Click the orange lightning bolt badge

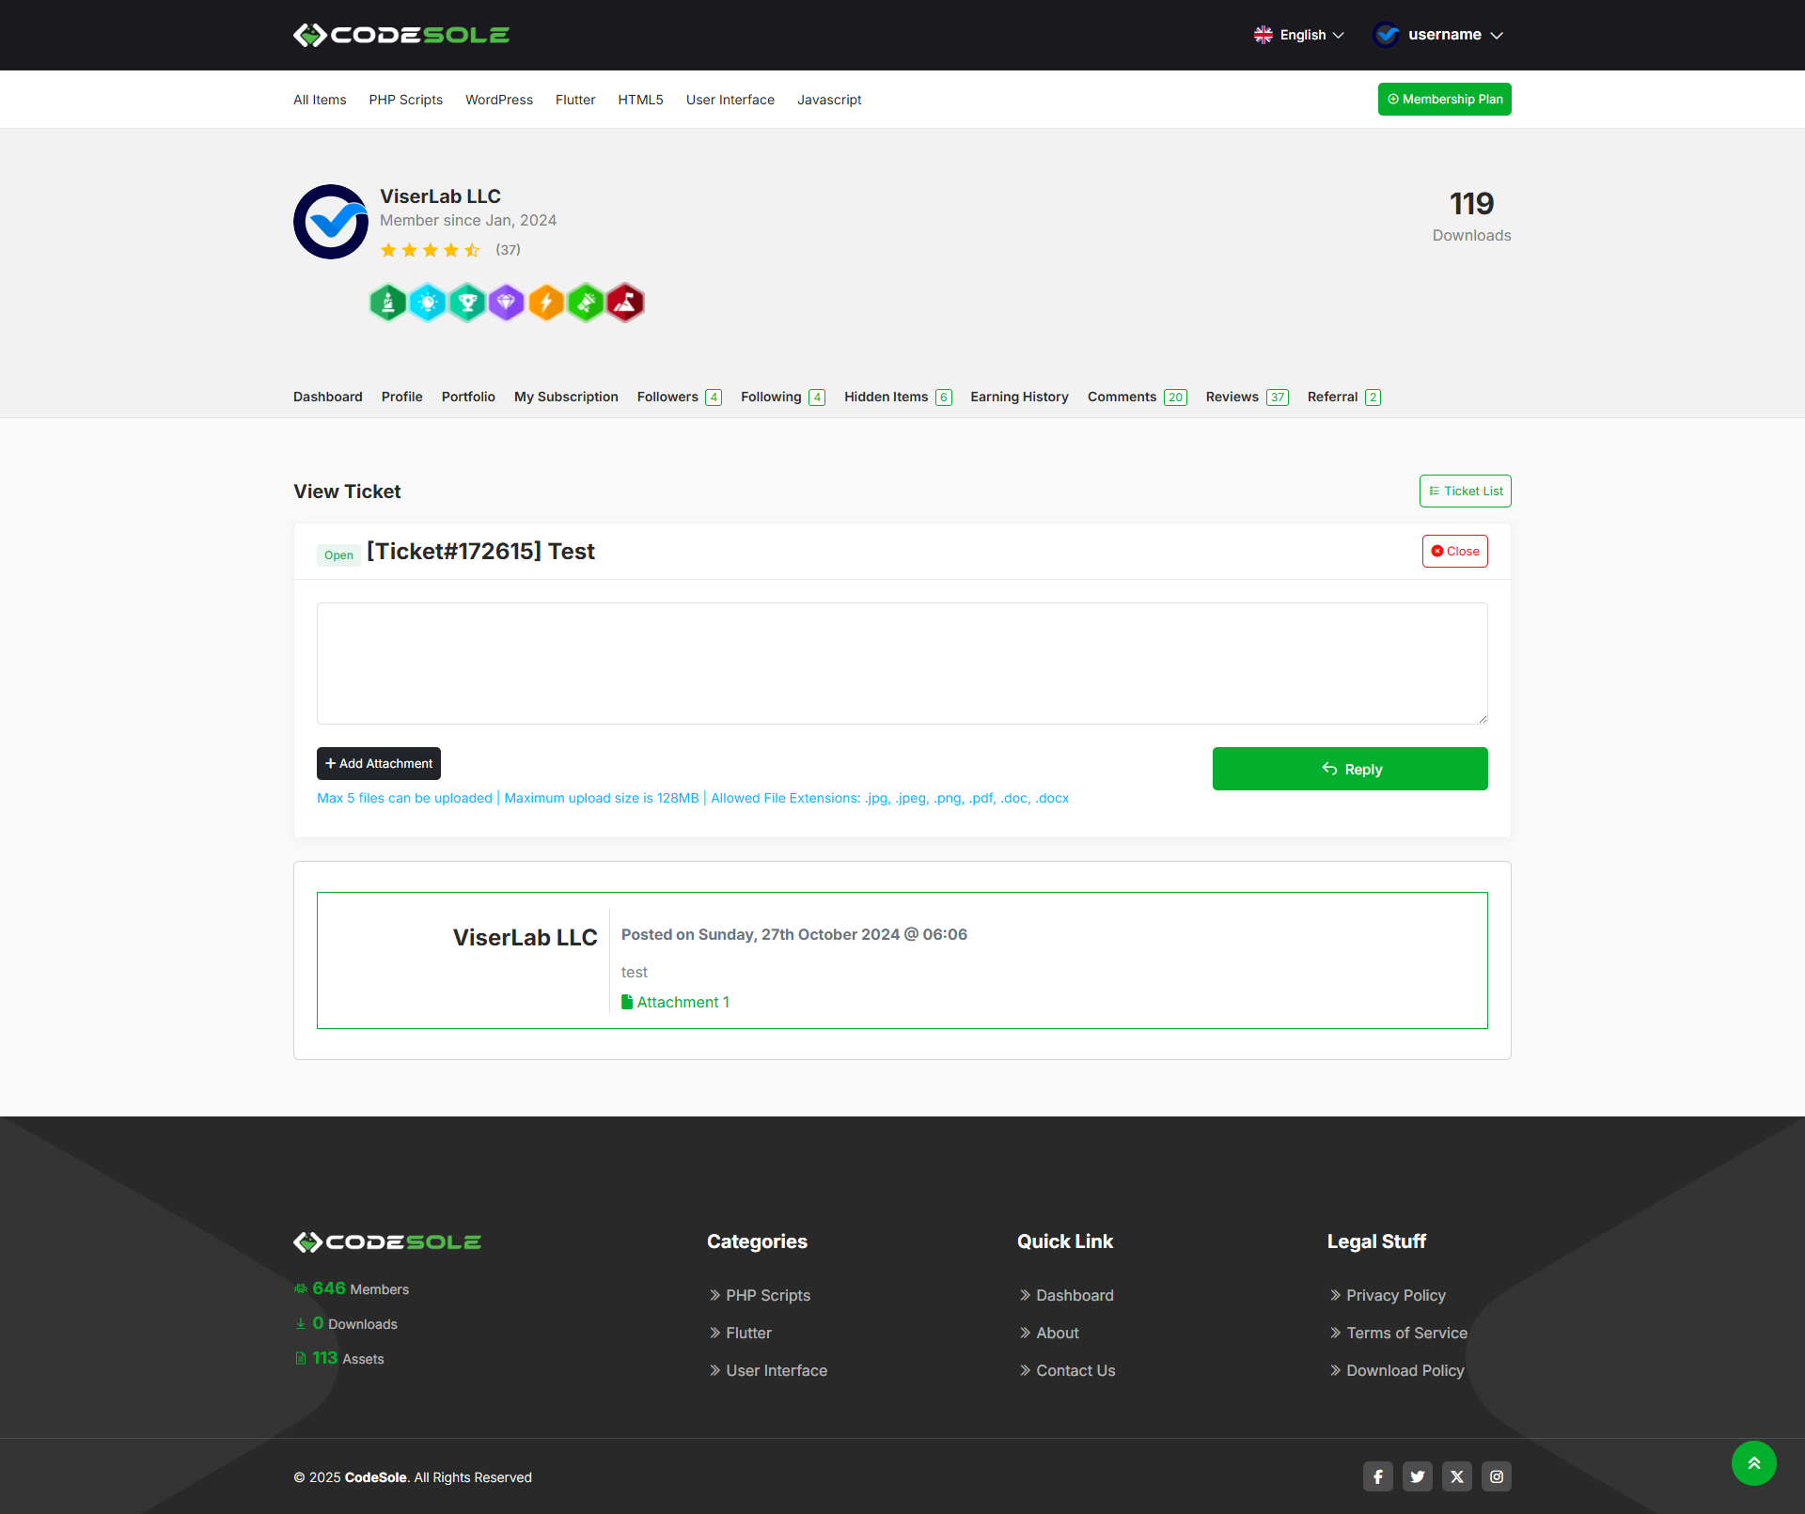546,303
